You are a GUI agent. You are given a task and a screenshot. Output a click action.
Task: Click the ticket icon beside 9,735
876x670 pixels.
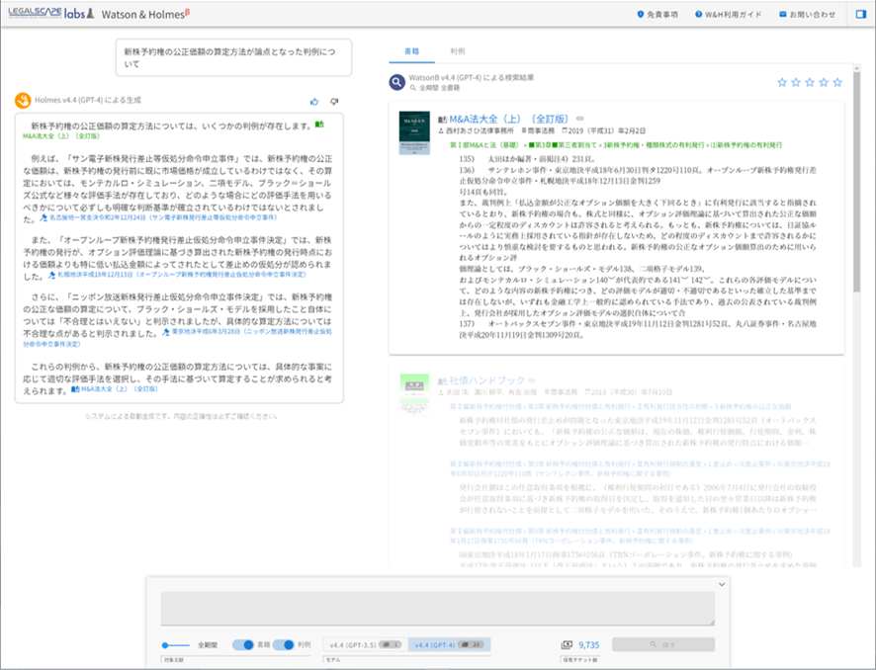click(x=568, y=644)
